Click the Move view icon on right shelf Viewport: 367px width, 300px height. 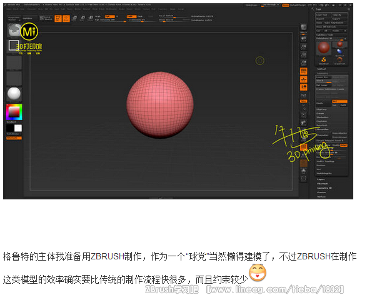point(304,122)
